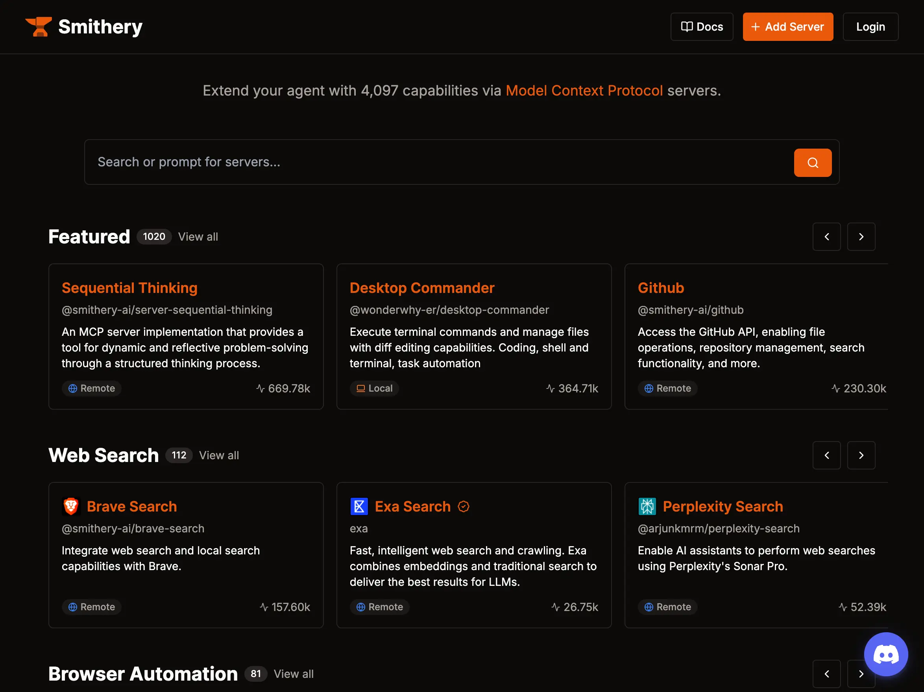Open the Docs page

coord(701,27)
